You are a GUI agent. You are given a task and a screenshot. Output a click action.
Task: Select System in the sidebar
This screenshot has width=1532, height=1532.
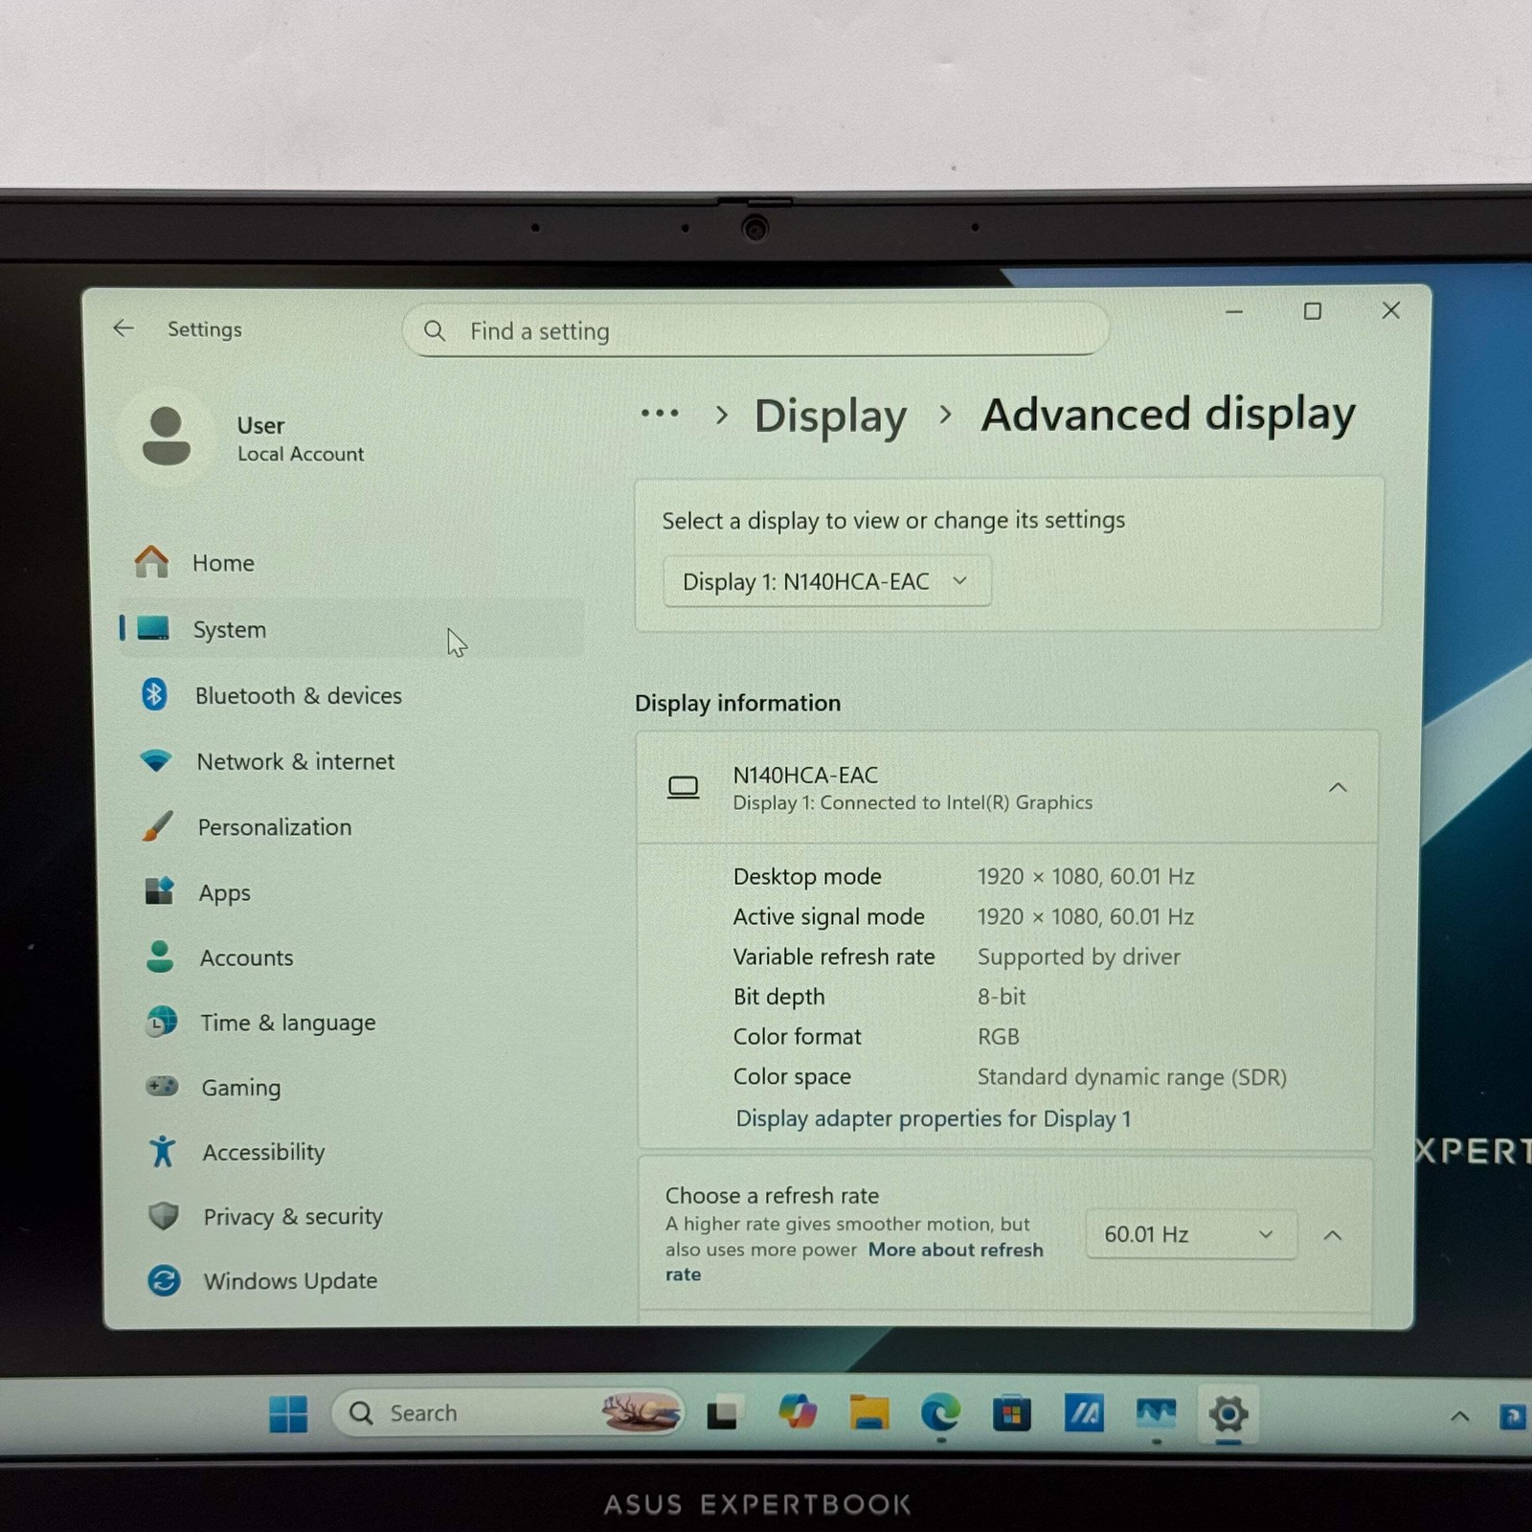coord(351,628)
